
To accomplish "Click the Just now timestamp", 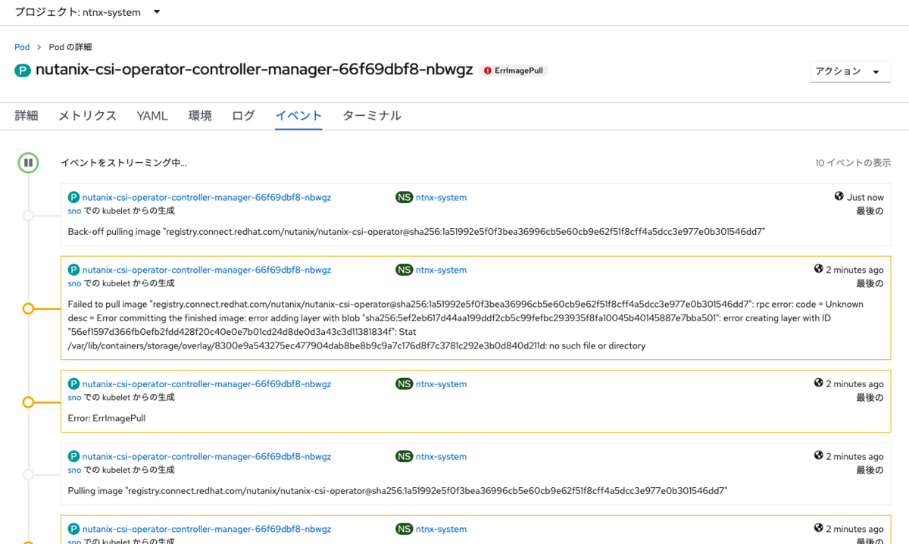I will coord(865,197).
